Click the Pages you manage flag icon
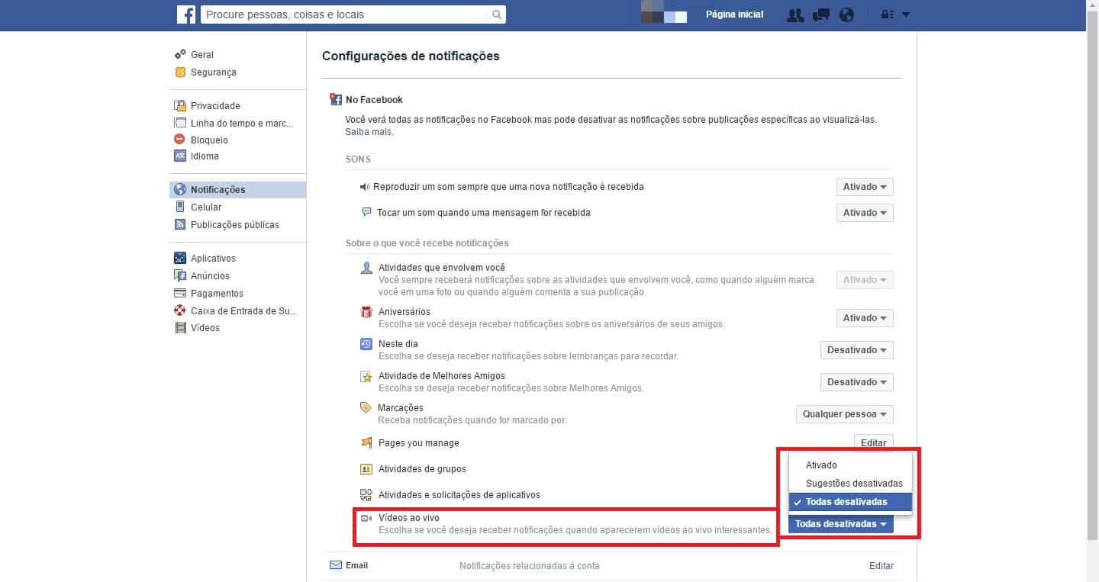1099x582 pixels. coord(366,443)
